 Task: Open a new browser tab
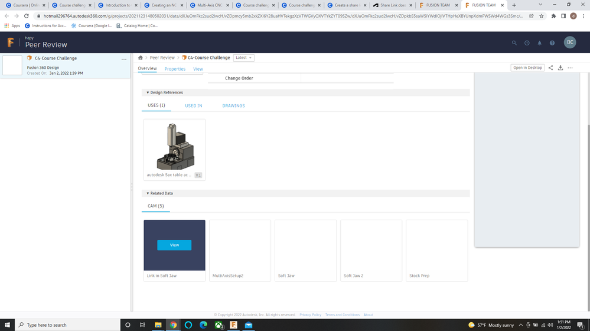(x=514, y=5)
